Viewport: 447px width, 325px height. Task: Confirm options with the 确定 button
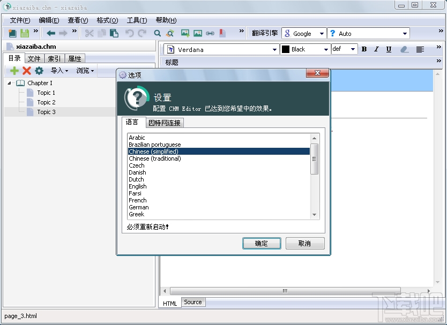click(x=262, y=243)
